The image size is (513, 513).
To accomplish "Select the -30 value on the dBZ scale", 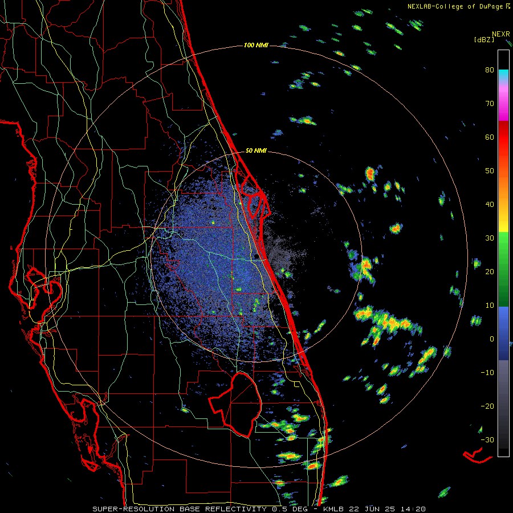I will point(487,439).
